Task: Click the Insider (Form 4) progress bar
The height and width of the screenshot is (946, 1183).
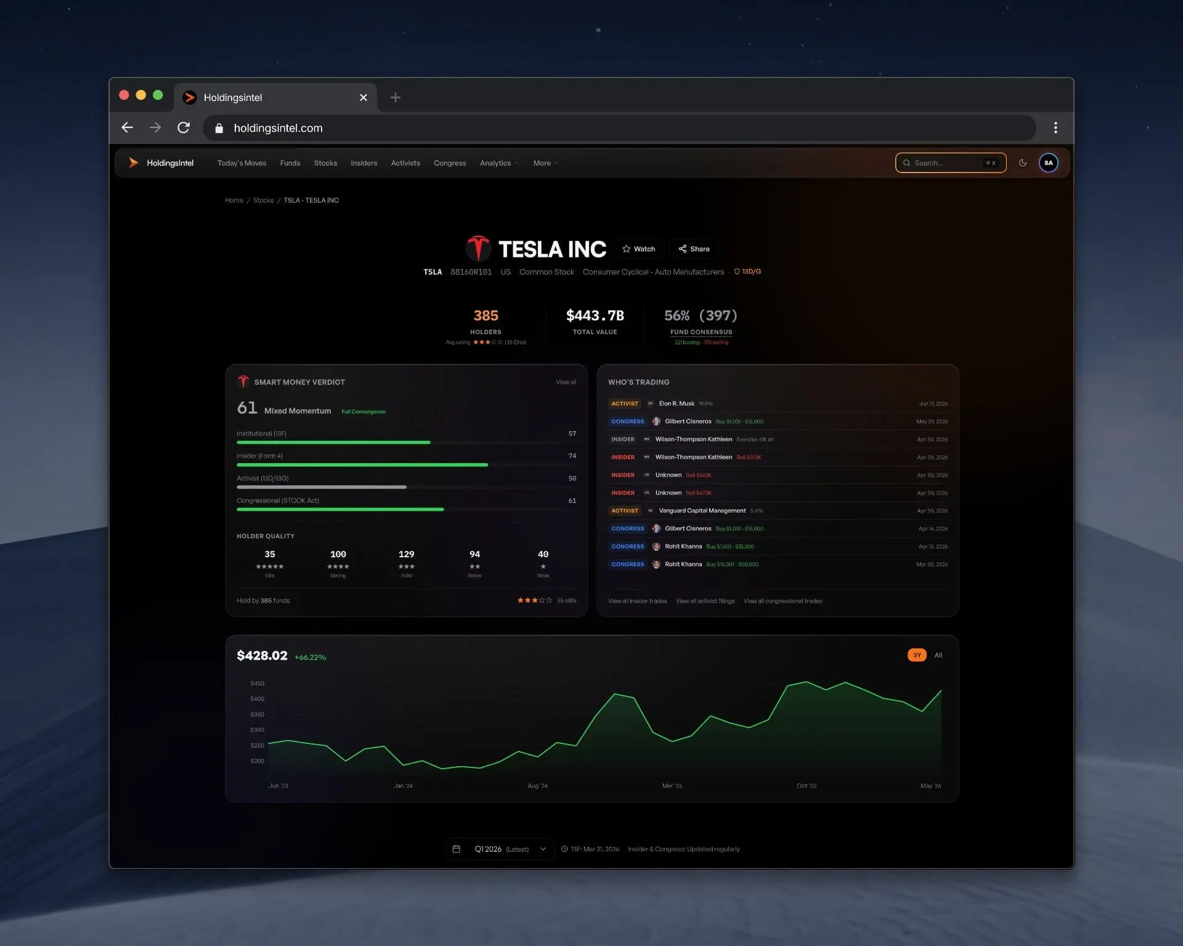Action: [406, 465]
